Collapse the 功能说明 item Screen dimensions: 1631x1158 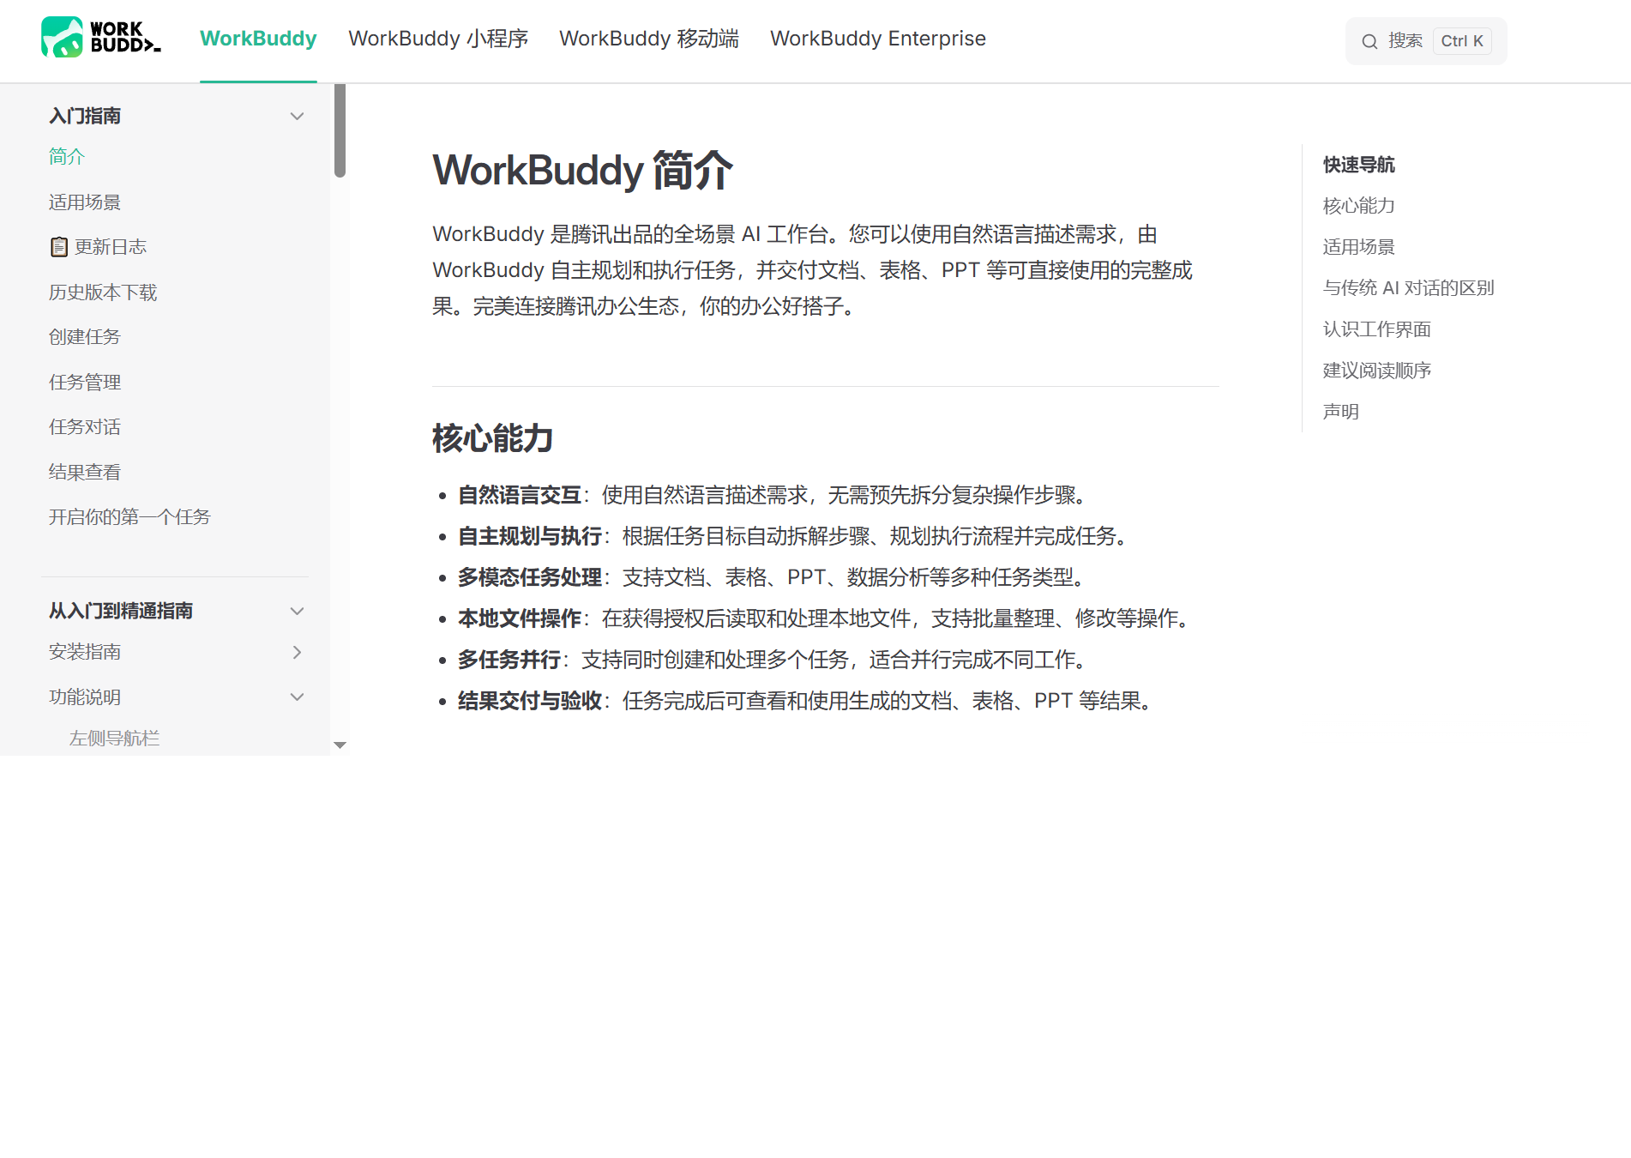point(297,697)
